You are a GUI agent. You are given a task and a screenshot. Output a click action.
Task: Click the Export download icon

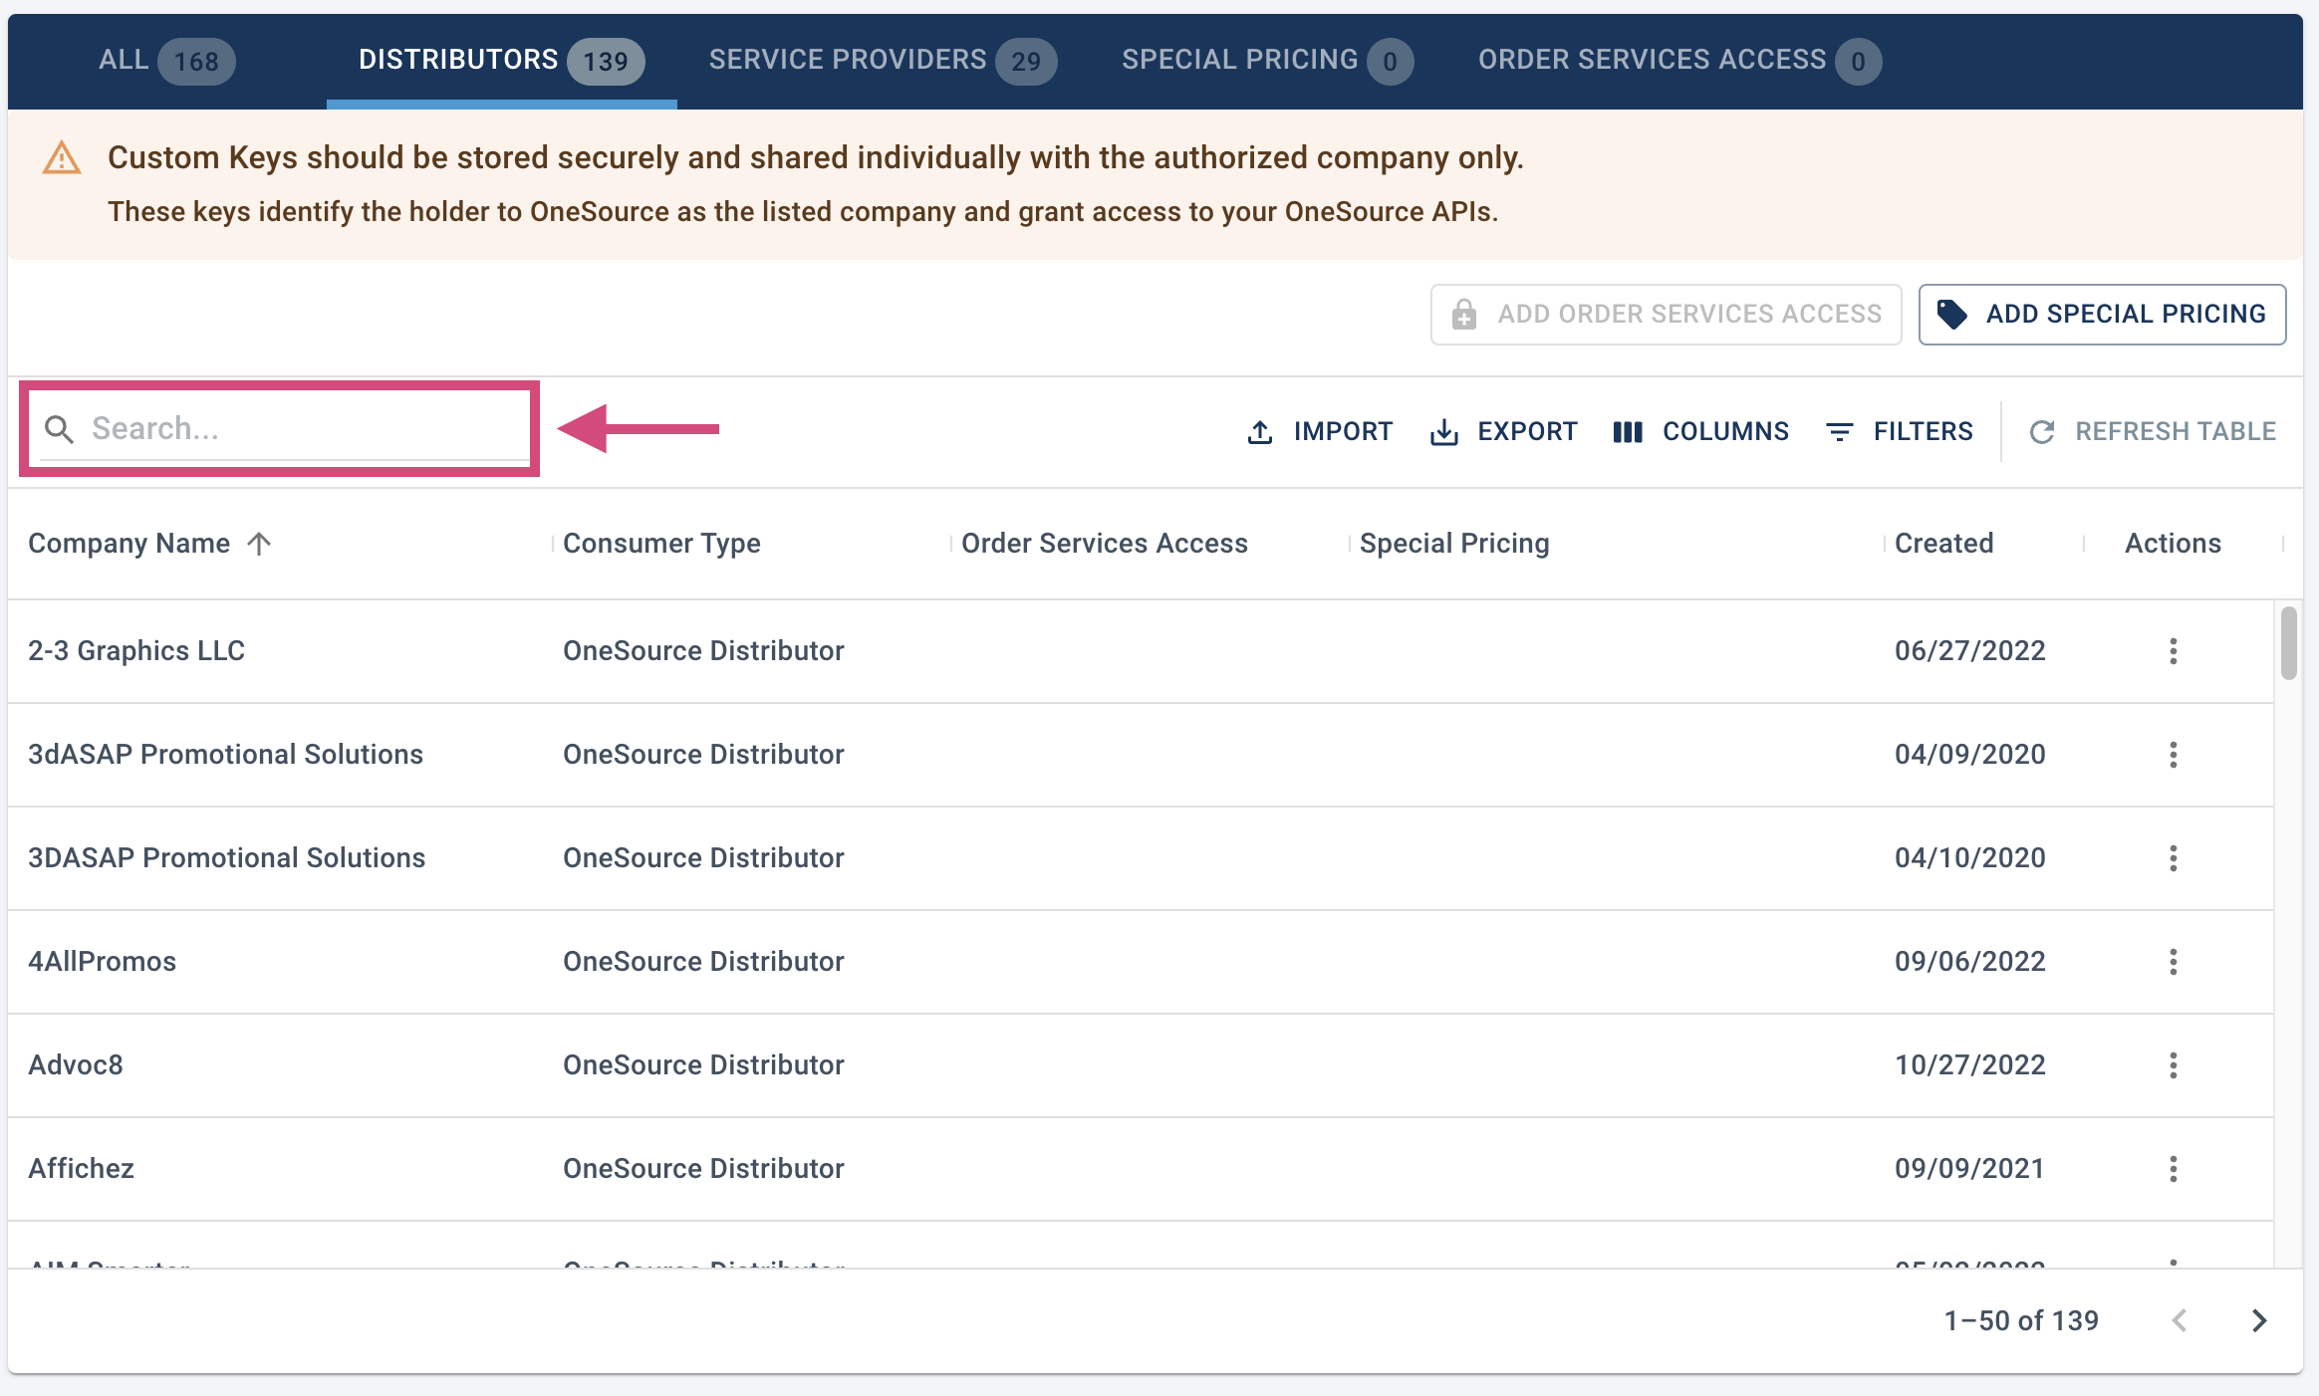click(1443, 432)
